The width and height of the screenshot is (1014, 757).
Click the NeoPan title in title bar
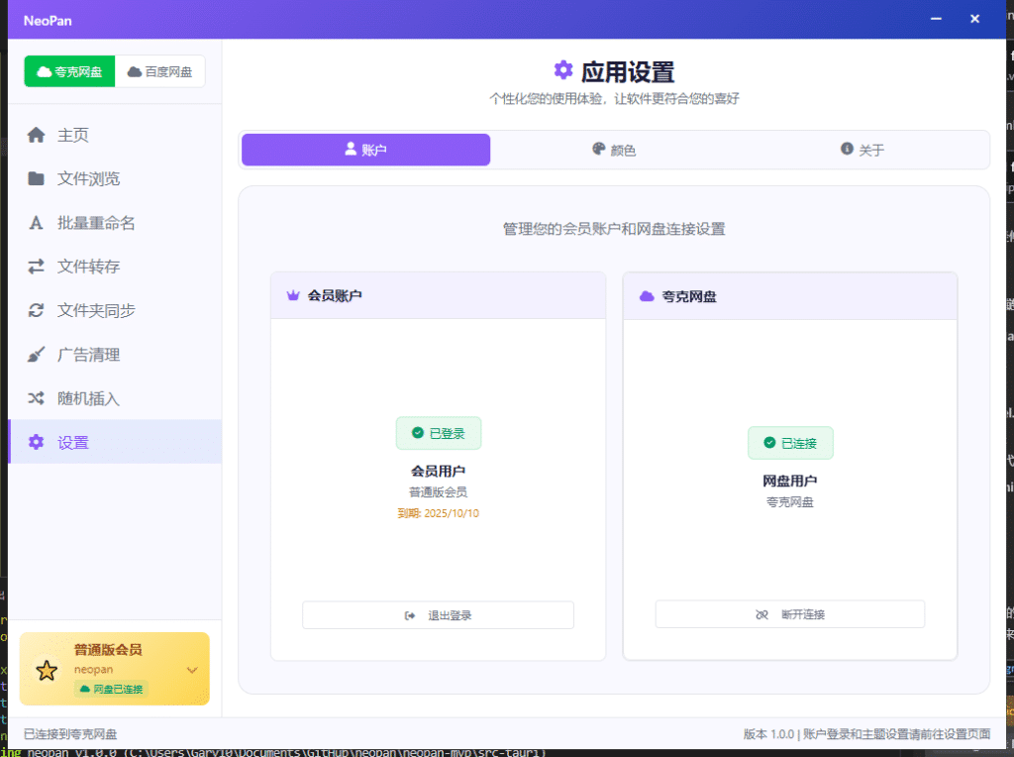48,21
